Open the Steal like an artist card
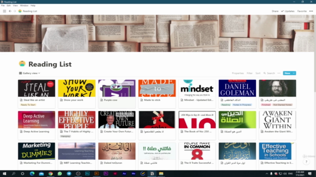 (x=37, y=94)
